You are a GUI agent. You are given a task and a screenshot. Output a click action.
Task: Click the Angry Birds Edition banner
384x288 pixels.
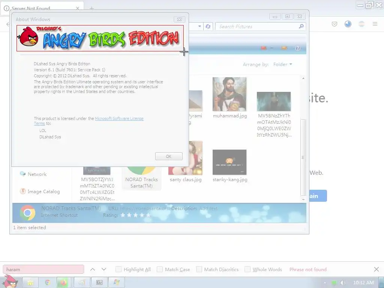click(100, 38)
